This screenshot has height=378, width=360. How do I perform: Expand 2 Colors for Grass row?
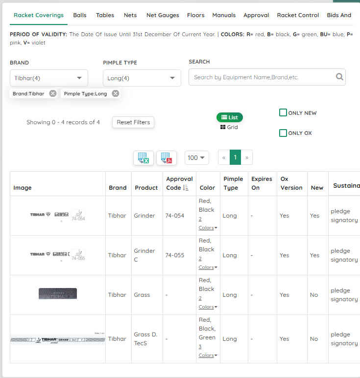tap(208, 303)
